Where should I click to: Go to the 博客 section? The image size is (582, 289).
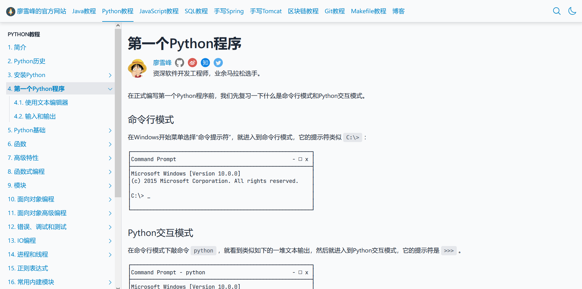pos(398,11)
